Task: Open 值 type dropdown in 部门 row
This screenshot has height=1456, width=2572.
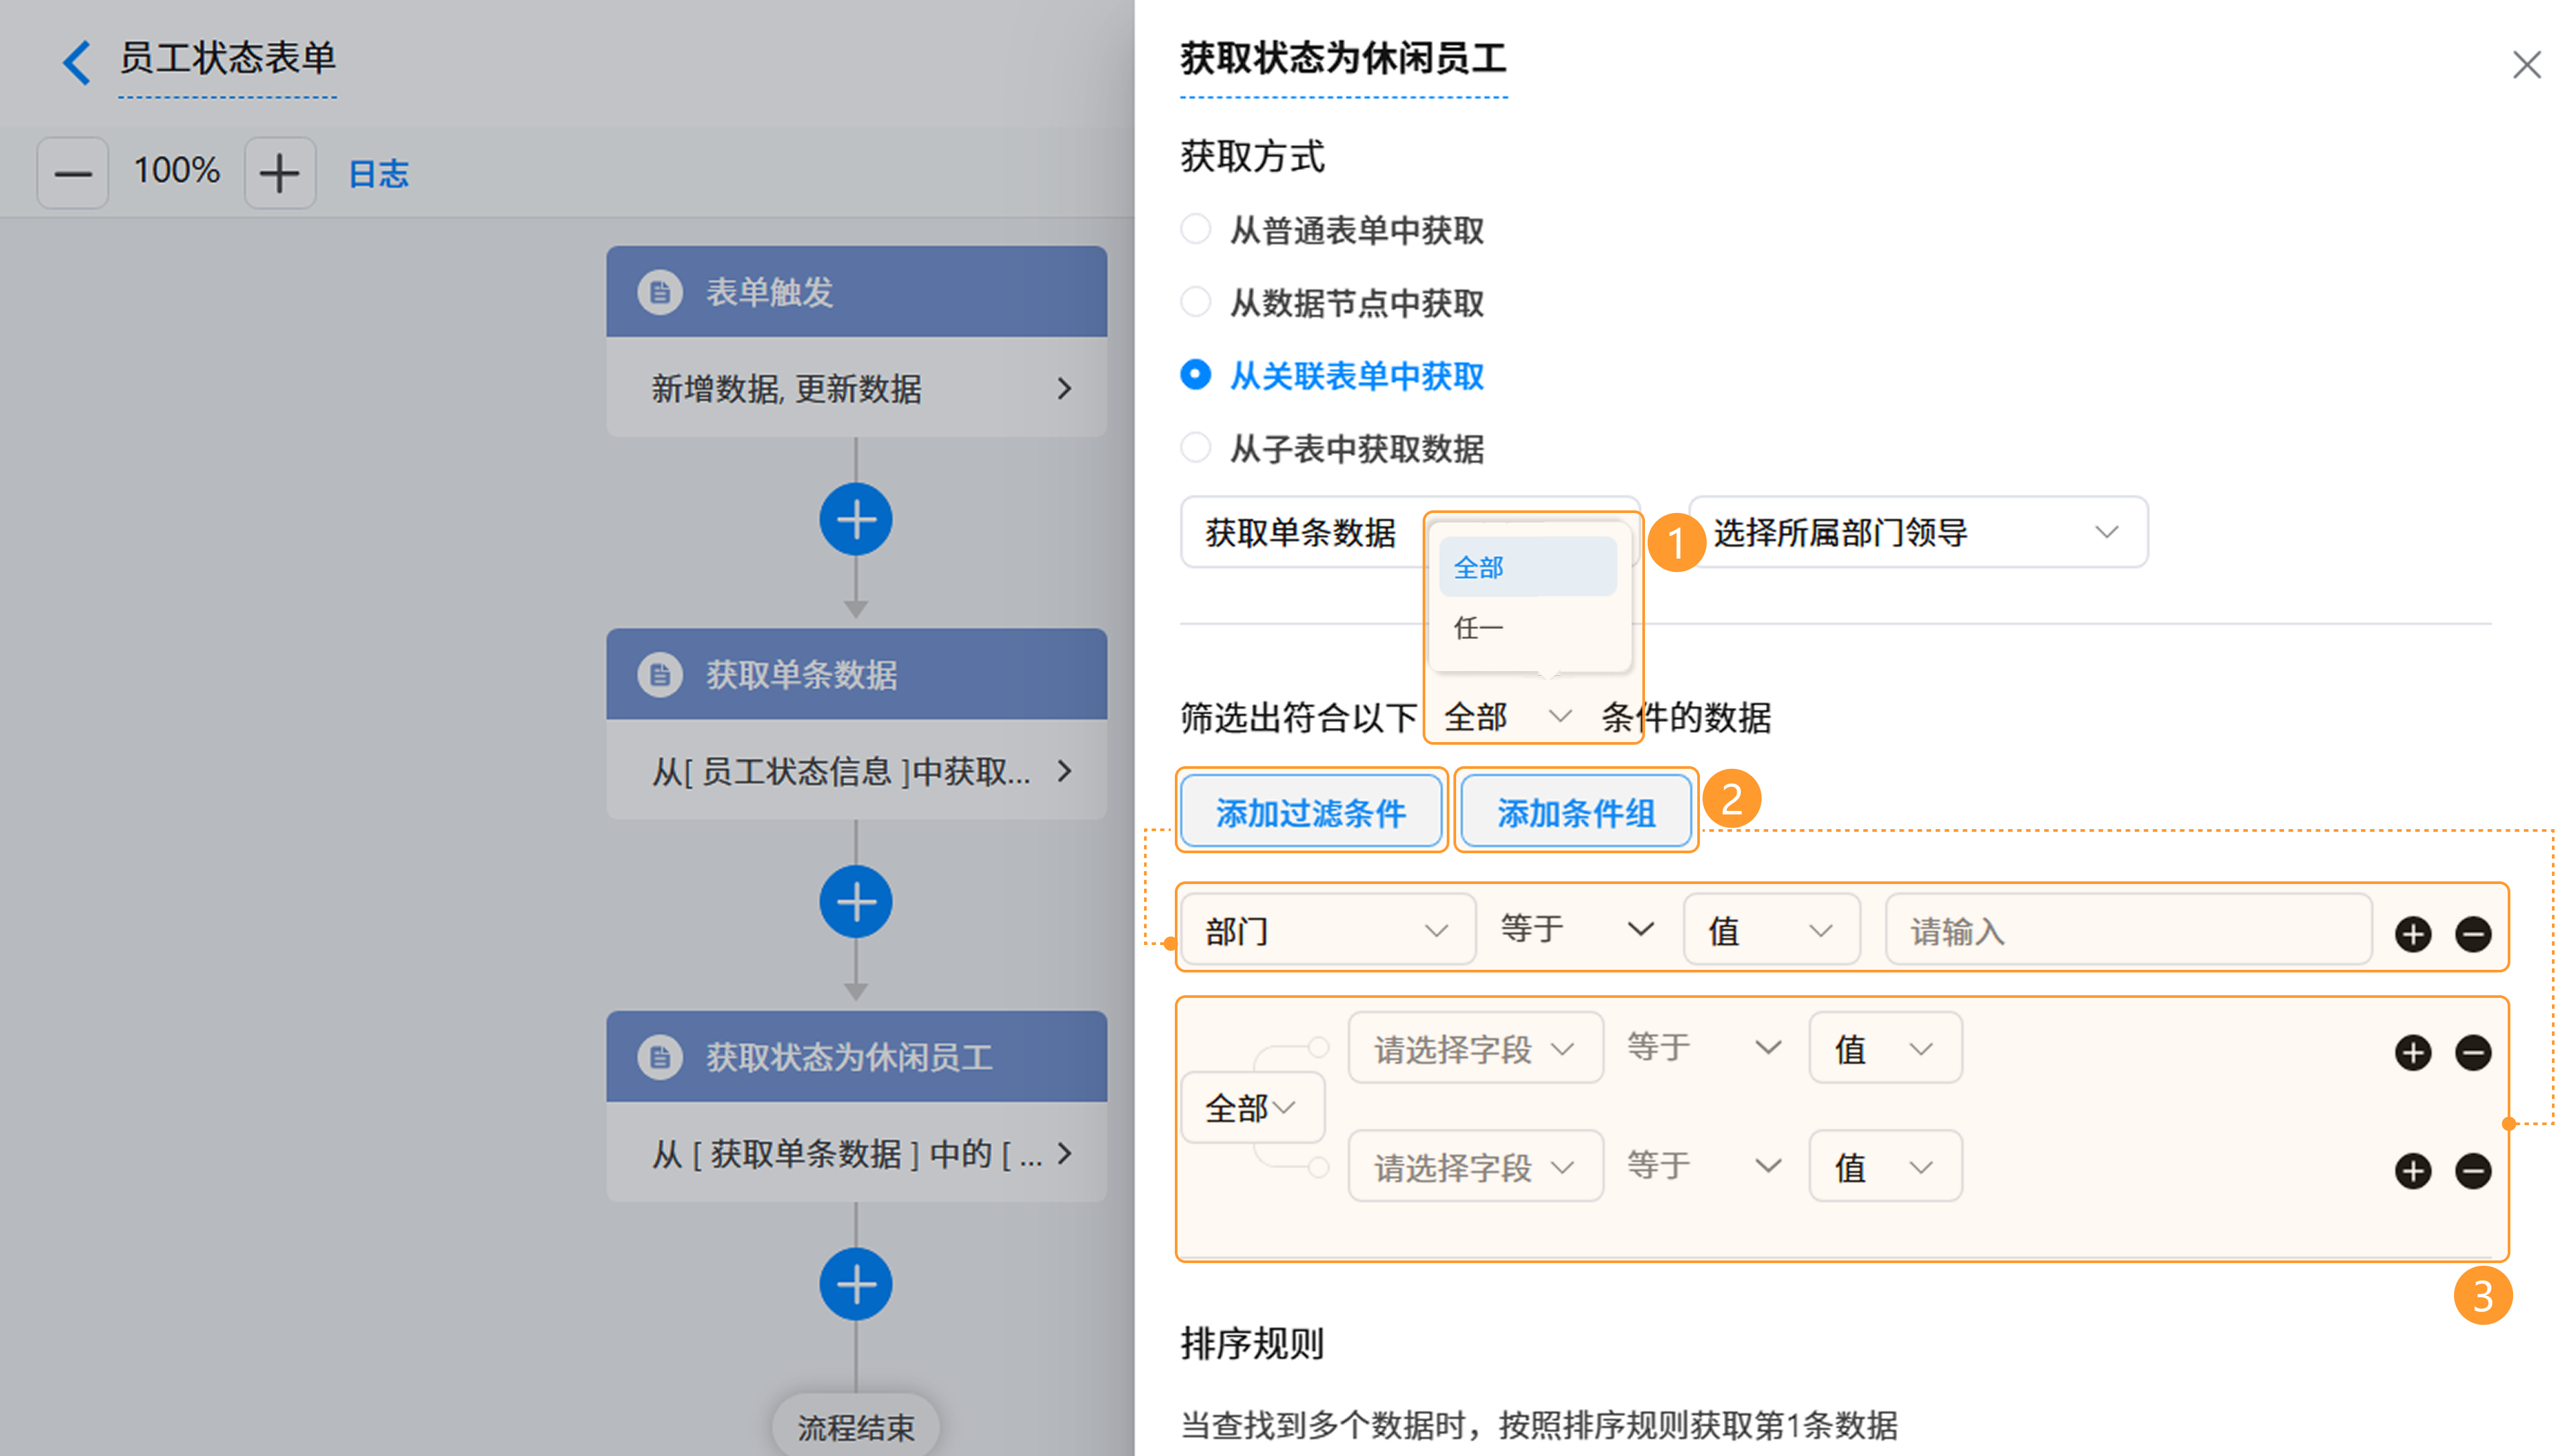Action: (x=1771, y=930)
